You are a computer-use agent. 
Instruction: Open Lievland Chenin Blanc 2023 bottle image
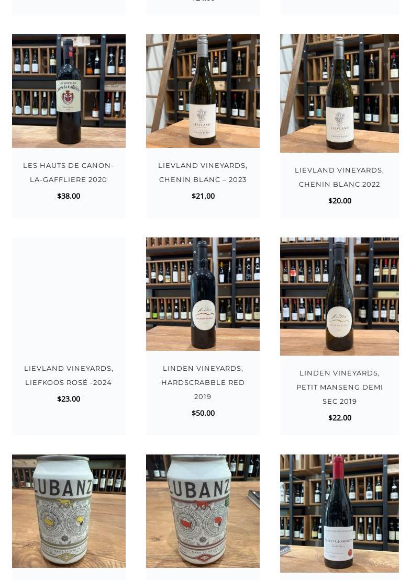pos(203,91)
